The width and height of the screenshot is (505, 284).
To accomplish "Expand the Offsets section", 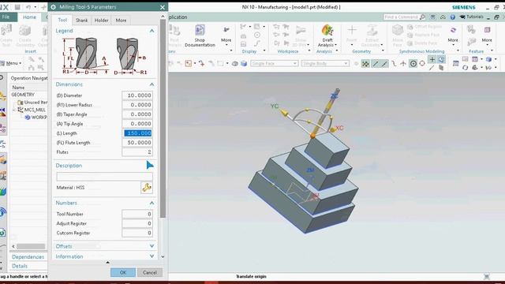I will coord(151,246).
